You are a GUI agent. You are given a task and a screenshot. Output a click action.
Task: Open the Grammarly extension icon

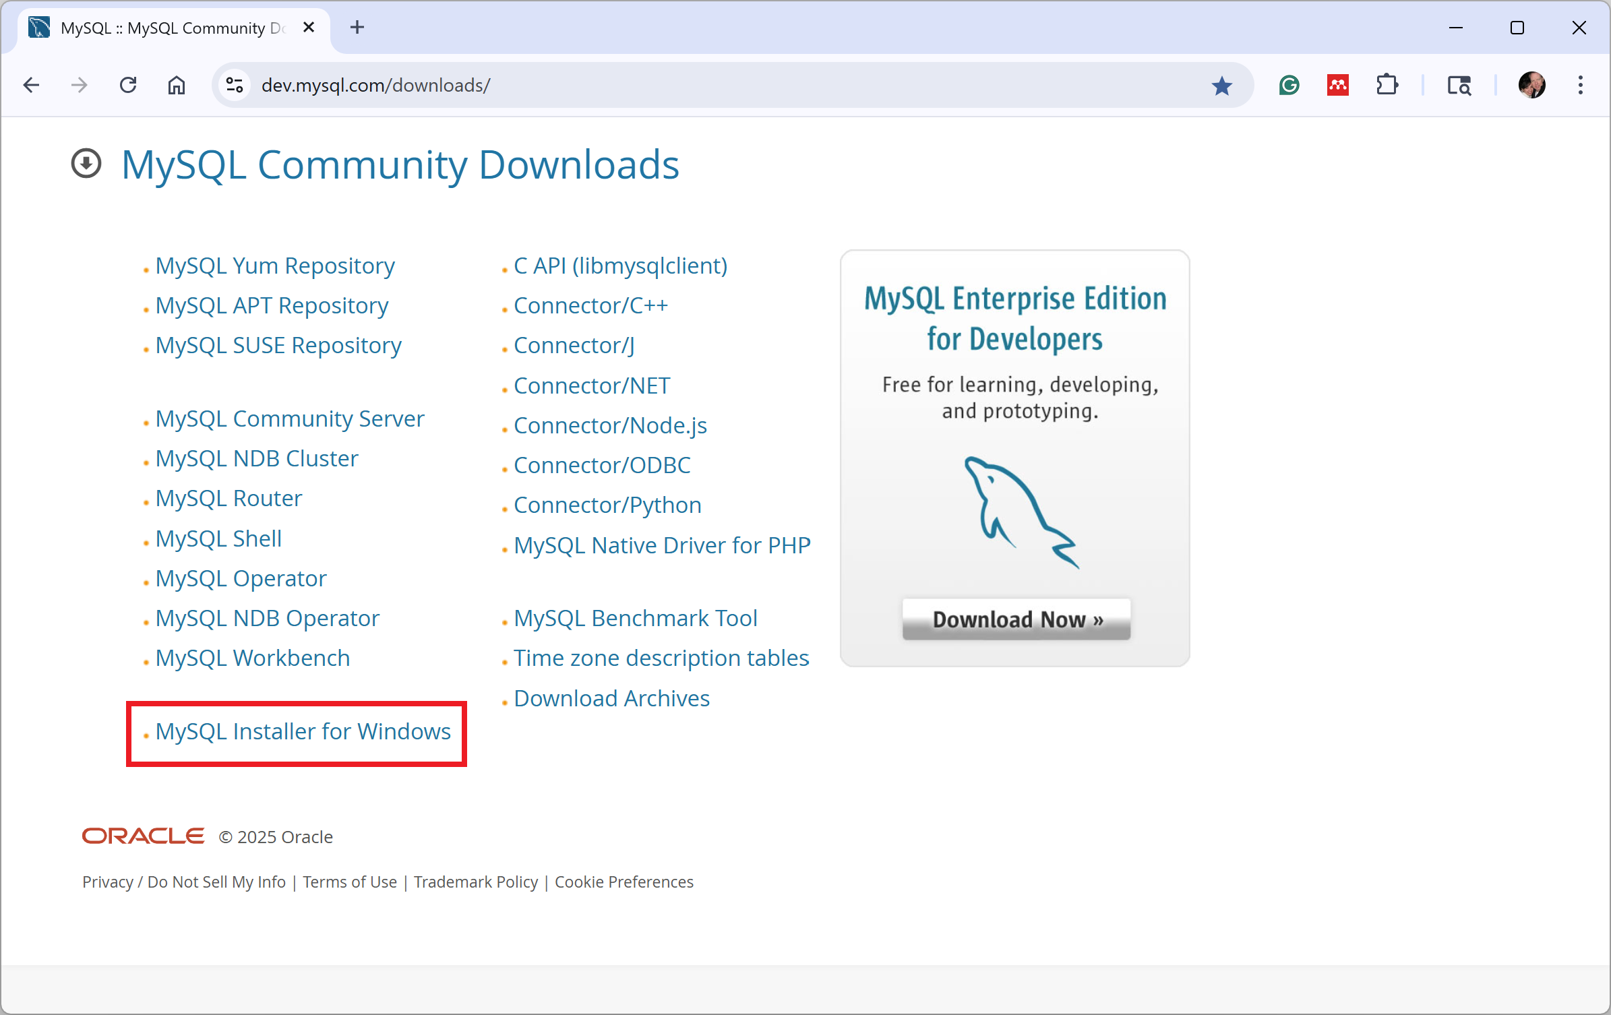point(1289,85)
